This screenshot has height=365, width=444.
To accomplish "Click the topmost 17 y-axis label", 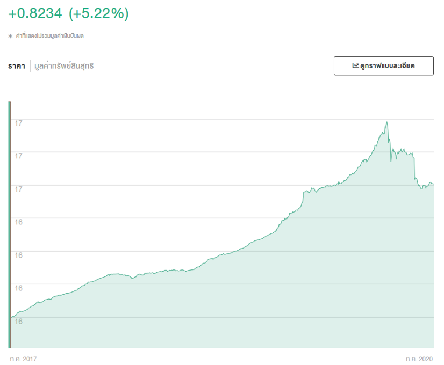I will [18, 123].
